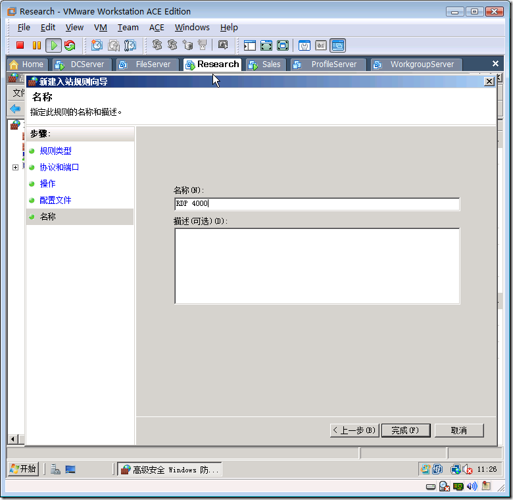Open summary view toolbar icon
The image size is (513, 500).
click(305, 45)
